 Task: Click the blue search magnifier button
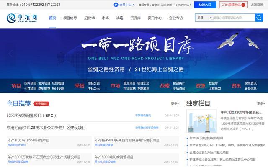tap(259, 18)
